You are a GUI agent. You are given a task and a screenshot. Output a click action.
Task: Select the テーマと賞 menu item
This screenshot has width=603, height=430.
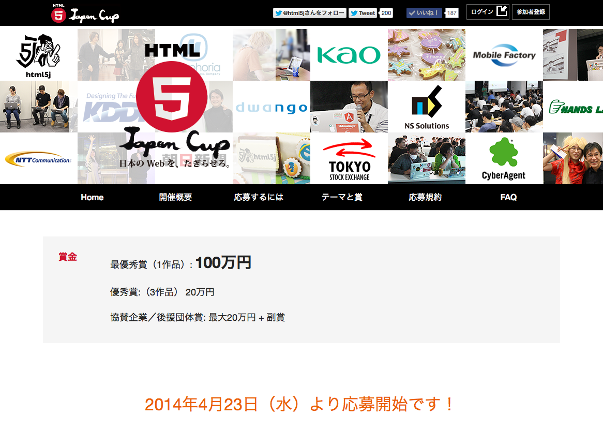click(x=342, y=197)
